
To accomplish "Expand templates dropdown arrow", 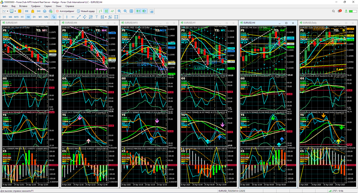I will pyautogui.click(x=15, y=11).
